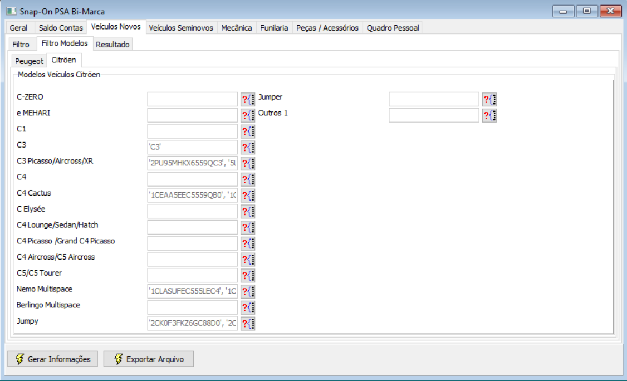The image size is (627, 381).
Task: Open lookup icon for C3 Picasso/Aircross/XR
Action: point(248,163)
